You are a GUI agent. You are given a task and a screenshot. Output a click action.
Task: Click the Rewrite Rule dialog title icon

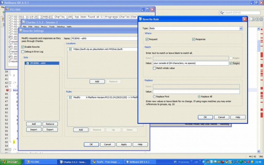(x=140, y=19)
